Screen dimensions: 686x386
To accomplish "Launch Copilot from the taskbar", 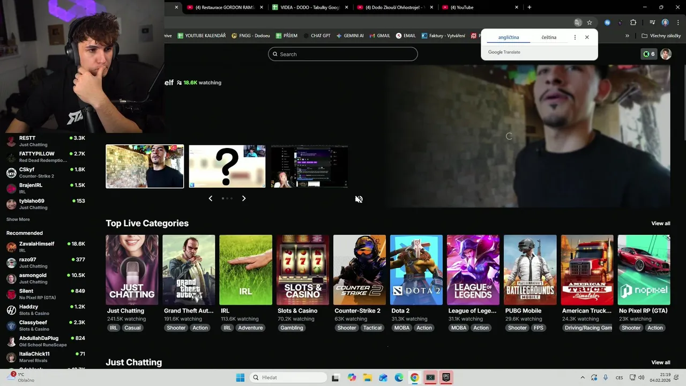I will pyautogui.click(x=352, y=377).
